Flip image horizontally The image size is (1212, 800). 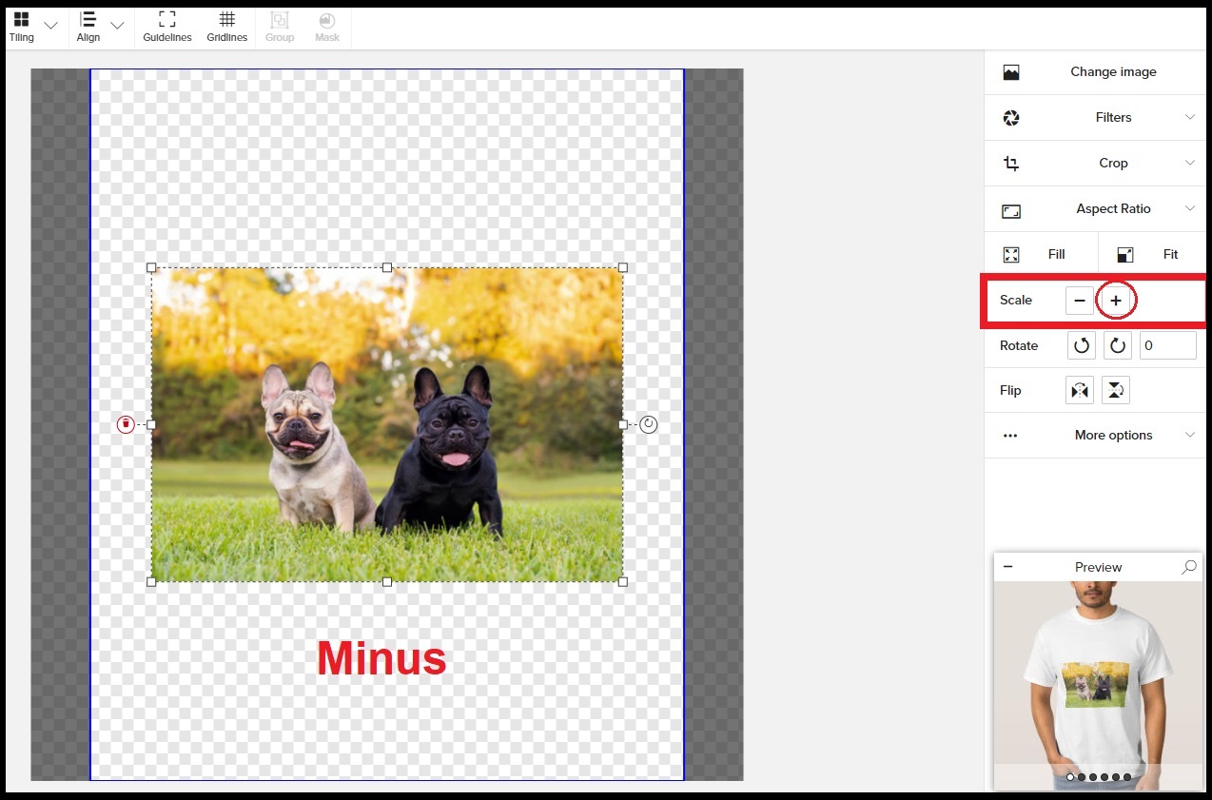[x=1080, y=390]
